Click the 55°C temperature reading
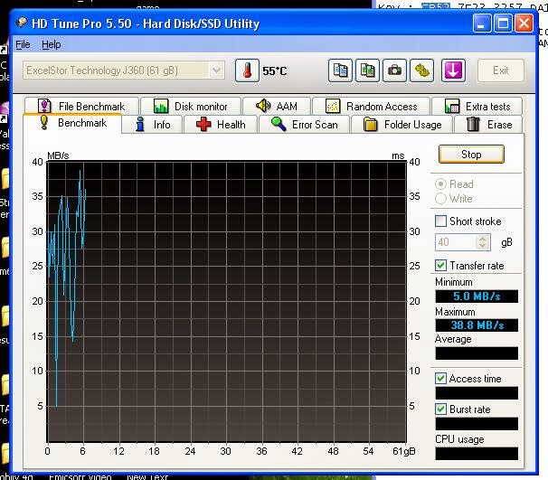Image resolution: width=548 pixels, height=480 pixels. pyautogui.click(x=275, y=71)
